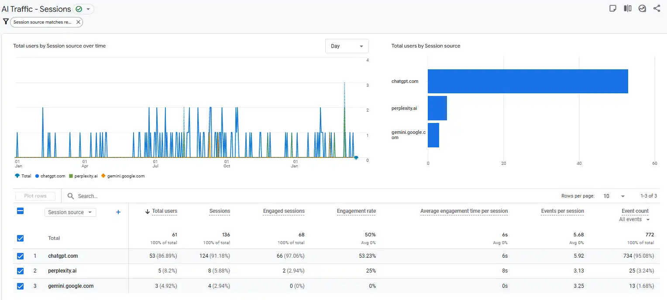Click the share report icon
The height and width of the screenshot is (300, 667).
[x=657, y=8]
